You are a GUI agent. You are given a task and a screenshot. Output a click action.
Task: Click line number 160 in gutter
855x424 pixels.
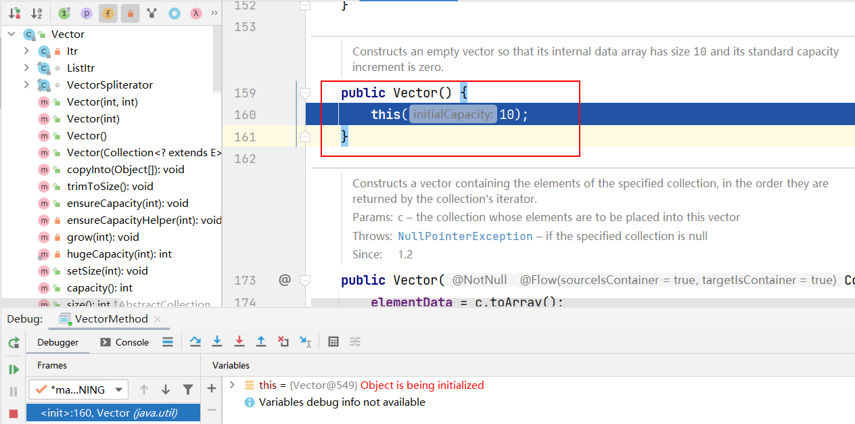pos(245,115)
